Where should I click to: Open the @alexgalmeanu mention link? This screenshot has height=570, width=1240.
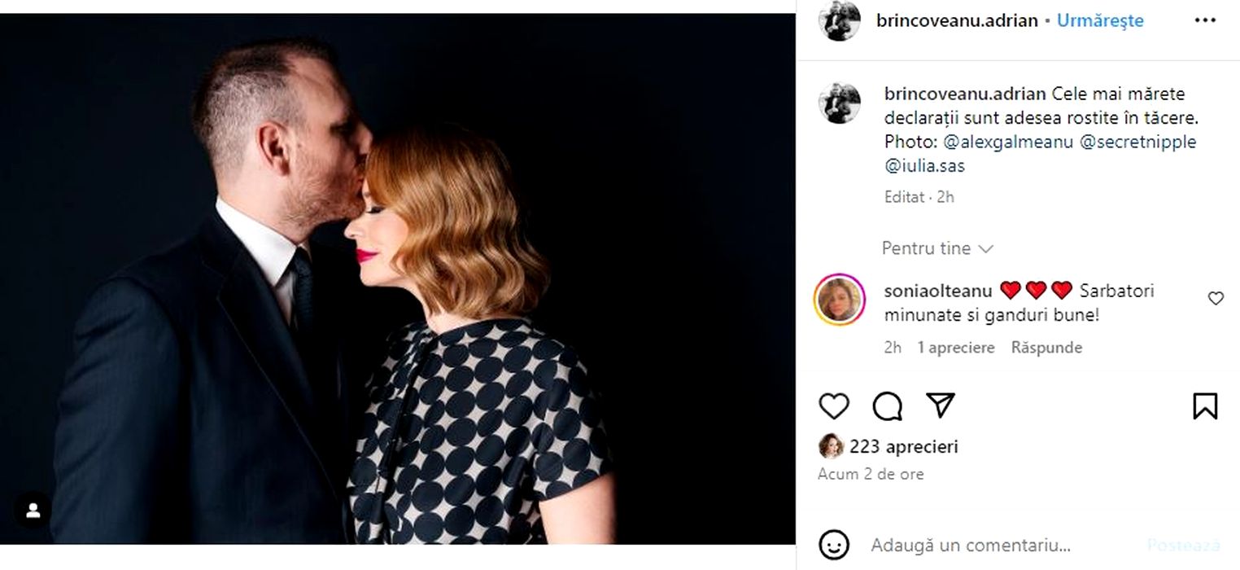click(1007, 142)
